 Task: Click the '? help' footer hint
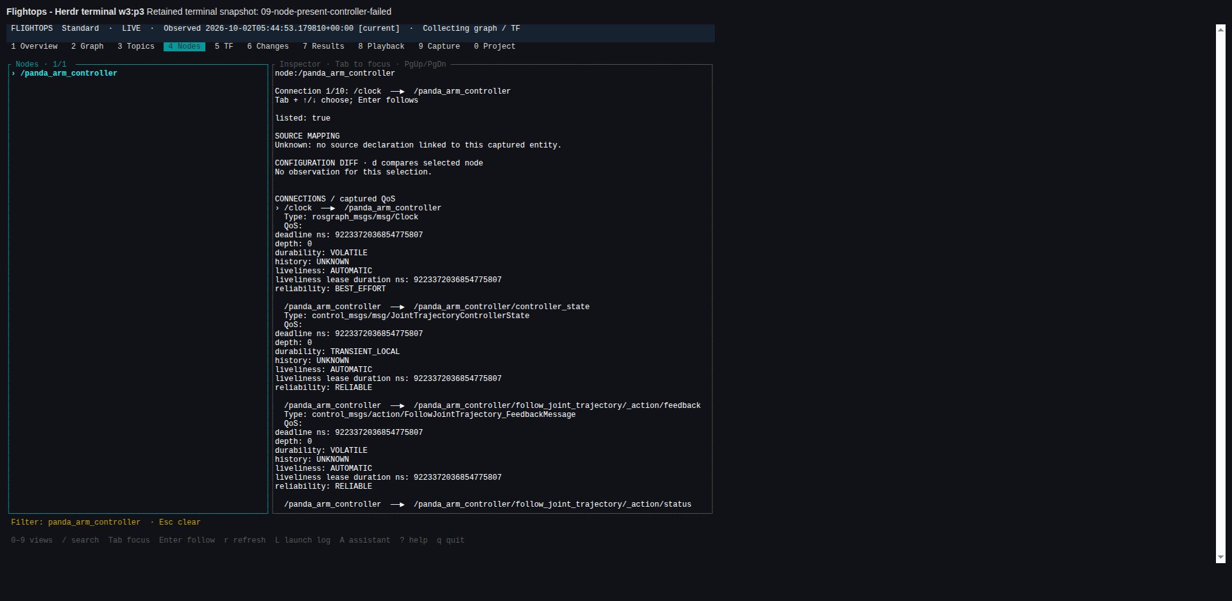[x=413, y=540]
